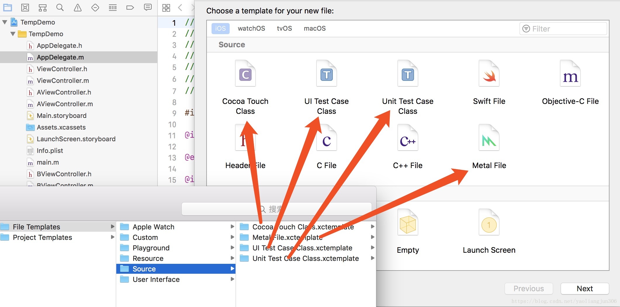Expand File Templates arrow in Finder
The width and height of the screenshot is (620, 307).
(112, 227)
